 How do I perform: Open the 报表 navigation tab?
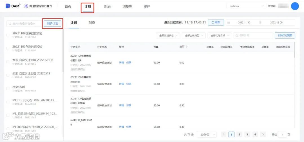click(108, 6)
